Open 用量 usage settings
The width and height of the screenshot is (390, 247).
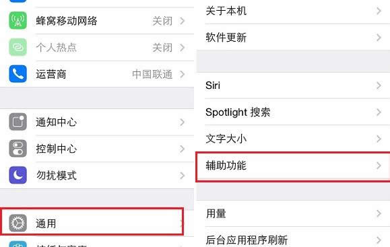tap(293, 213)
